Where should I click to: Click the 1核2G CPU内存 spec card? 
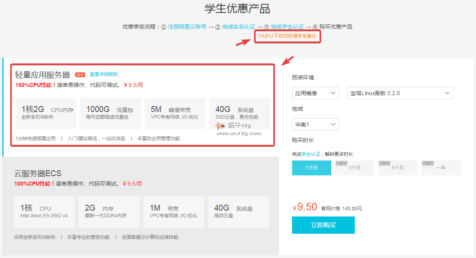(45, 113)
